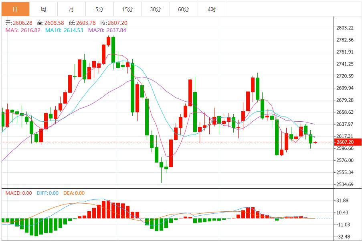Select the 60分 timeframe tab
This screenshot has height=241, width=362.
click(184, 9)
